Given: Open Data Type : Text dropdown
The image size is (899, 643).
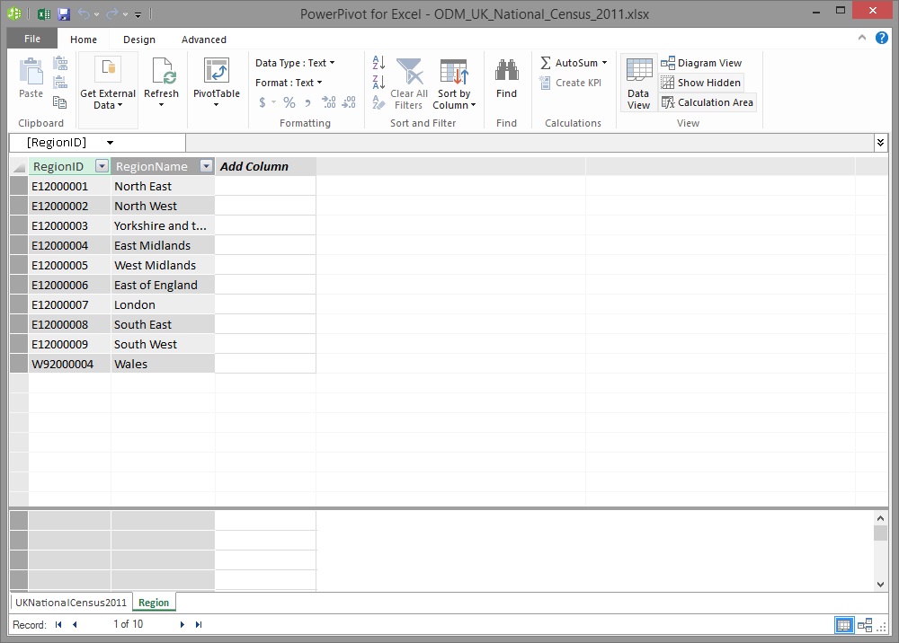Looking at the screenshot, I should tap(295, 63).
